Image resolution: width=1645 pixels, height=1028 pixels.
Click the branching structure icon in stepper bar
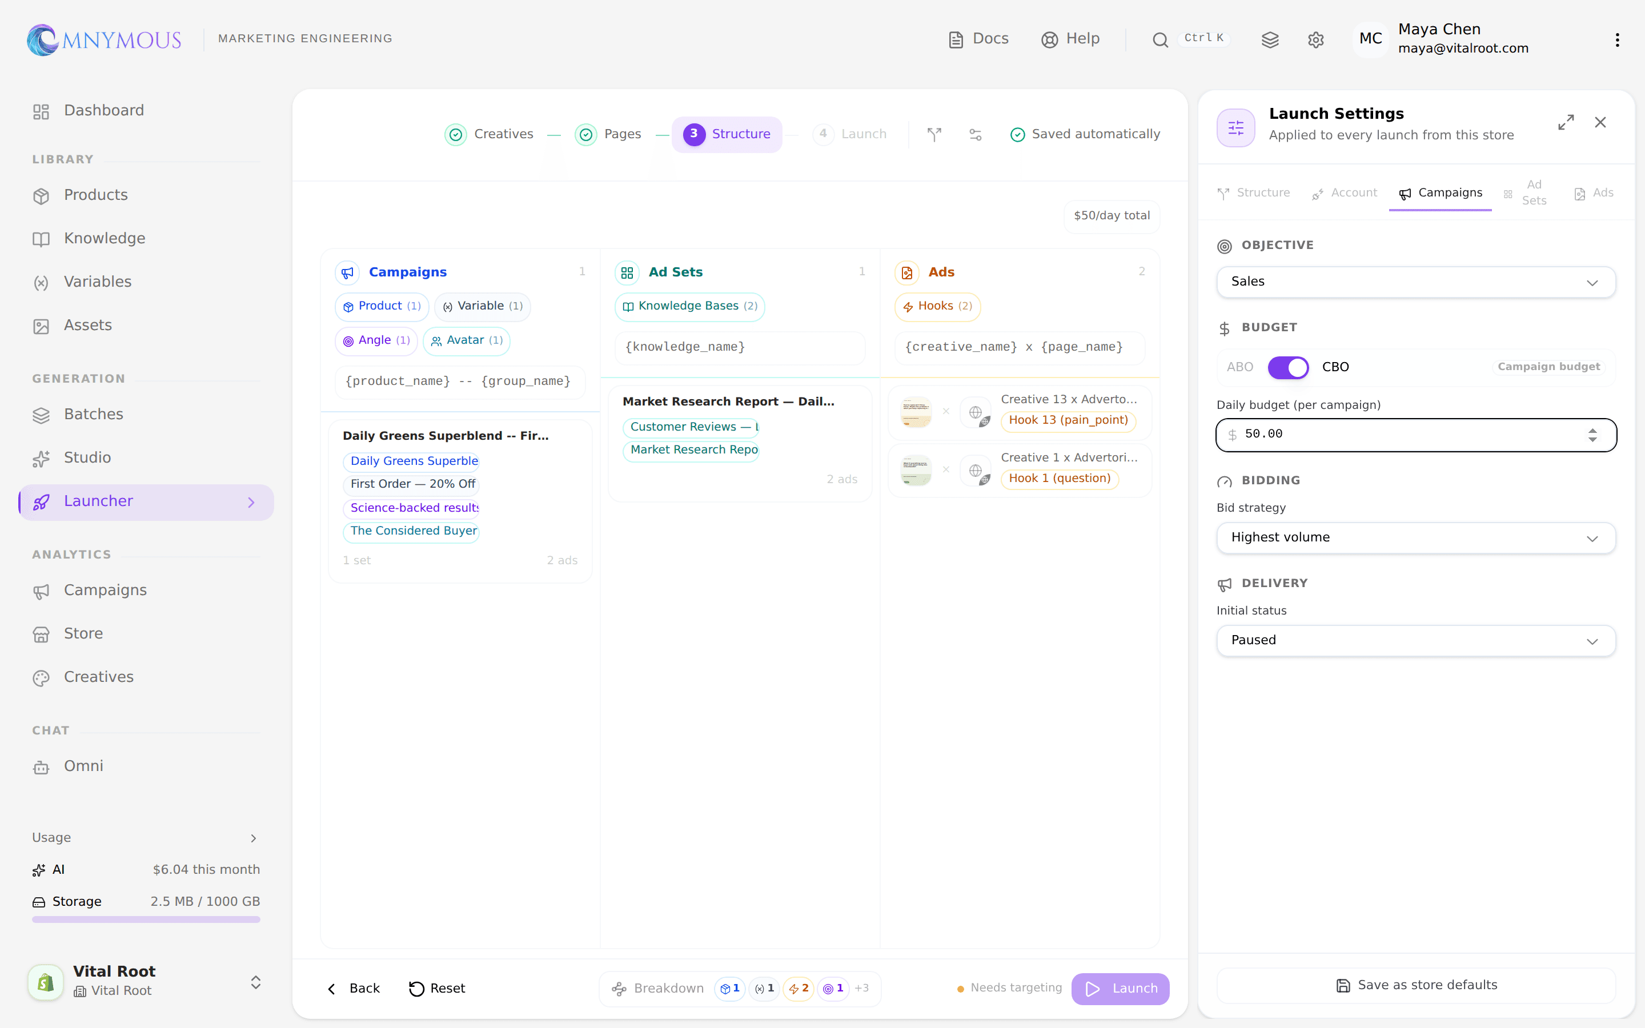[934, 135]
